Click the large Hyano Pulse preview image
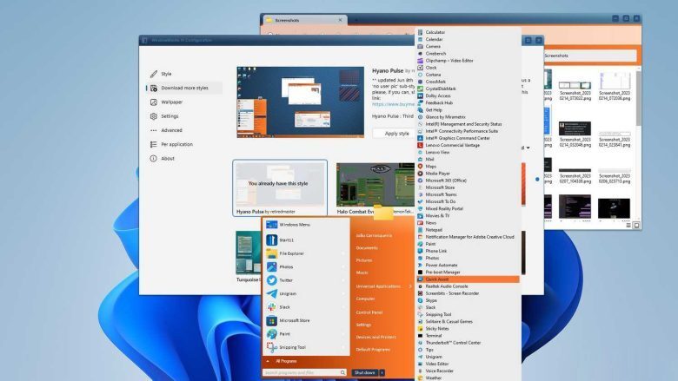 point(301,102)
